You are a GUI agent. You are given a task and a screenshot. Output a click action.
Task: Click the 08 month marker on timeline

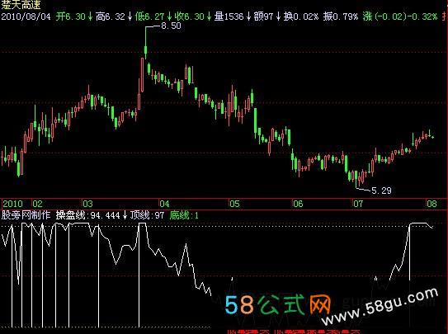click(x=432, y=204)
